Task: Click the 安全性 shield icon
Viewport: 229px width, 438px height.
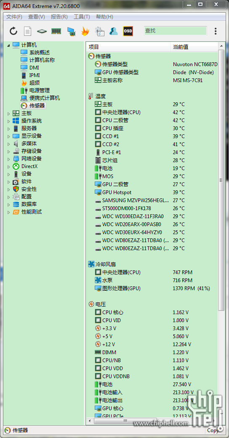Action: click(16, 189)
